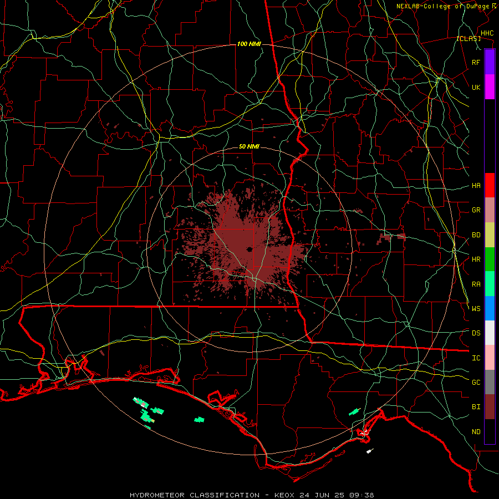Click the purple RF color swatch
Screen dimensions: 499x499
click(x=490, y=62)
